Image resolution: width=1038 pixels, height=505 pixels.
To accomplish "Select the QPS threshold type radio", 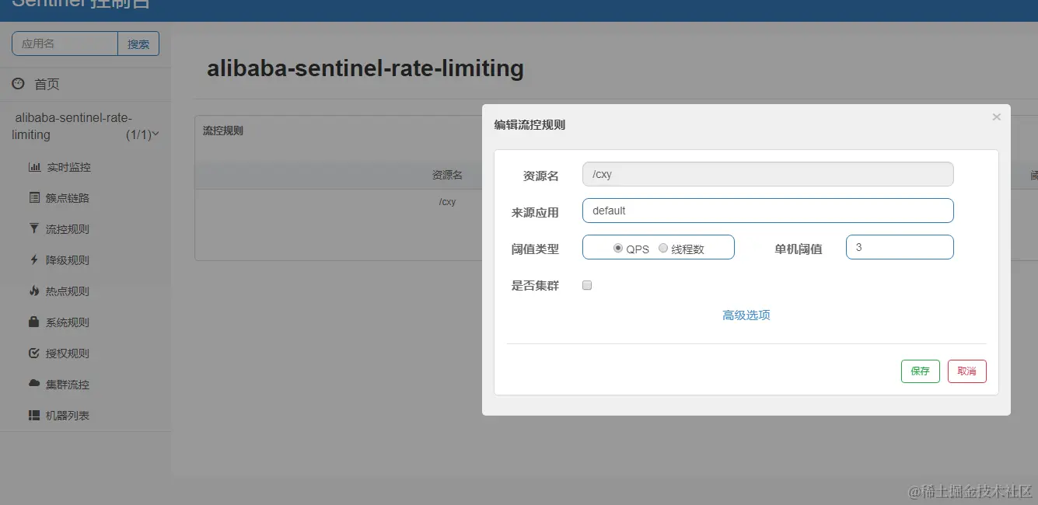I will (x=618, y=248).
